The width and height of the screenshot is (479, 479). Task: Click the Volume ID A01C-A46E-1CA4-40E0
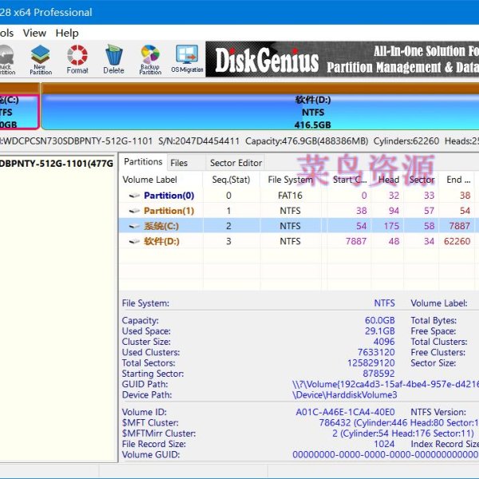point(345,412)
